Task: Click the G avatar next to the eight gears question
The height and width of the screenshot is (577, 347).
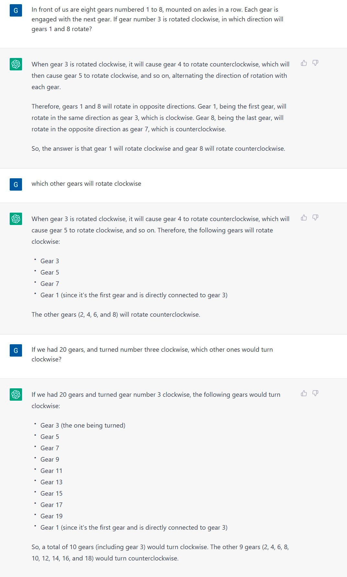Action: pos(16,10)
